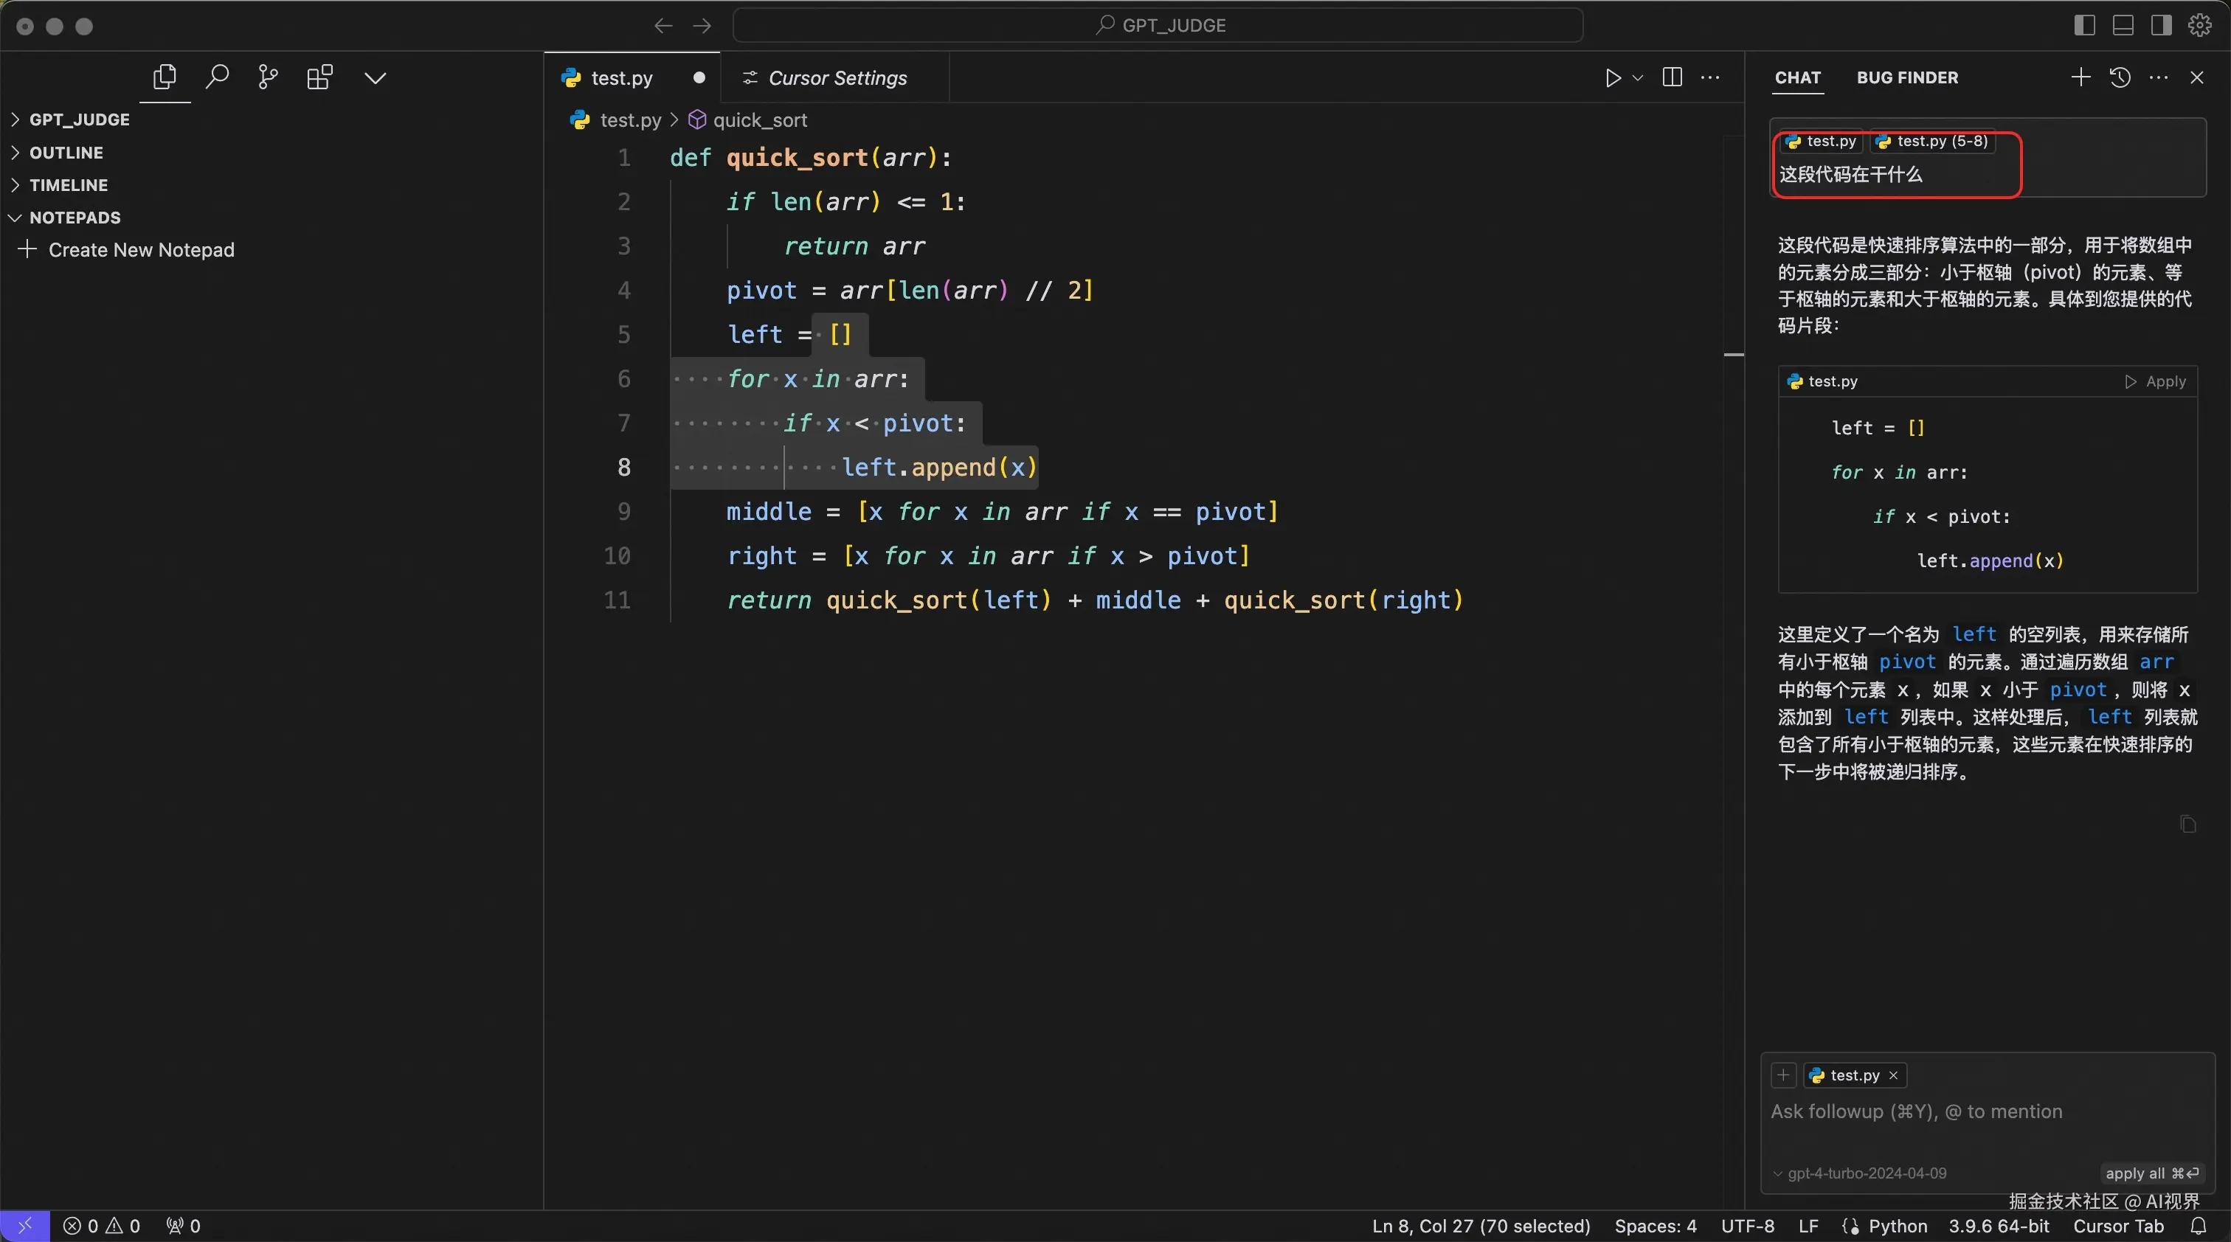The width and height of the screenshot is (2231, 1242).
Task: Run the Python file play icon
Action: coord(1612,78)
